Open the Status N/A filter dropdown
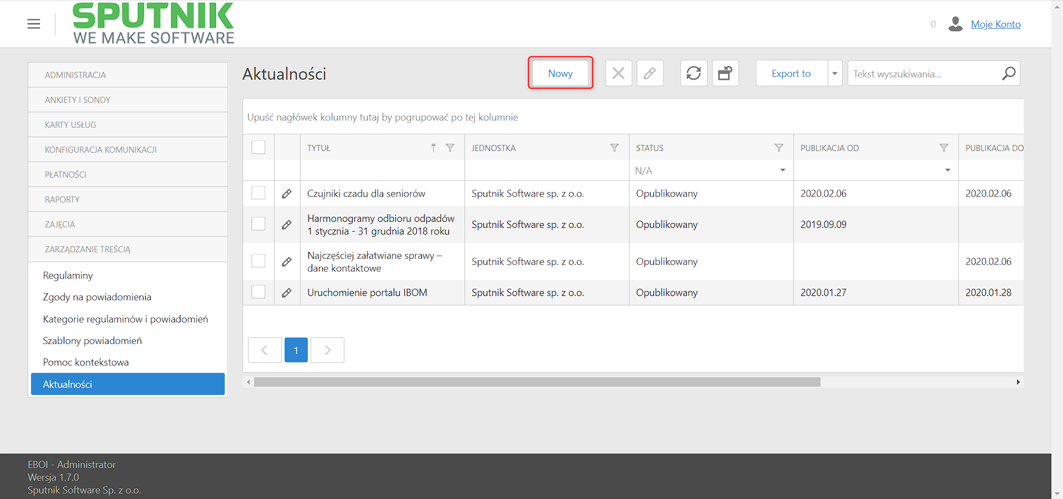 click(783, 170)
